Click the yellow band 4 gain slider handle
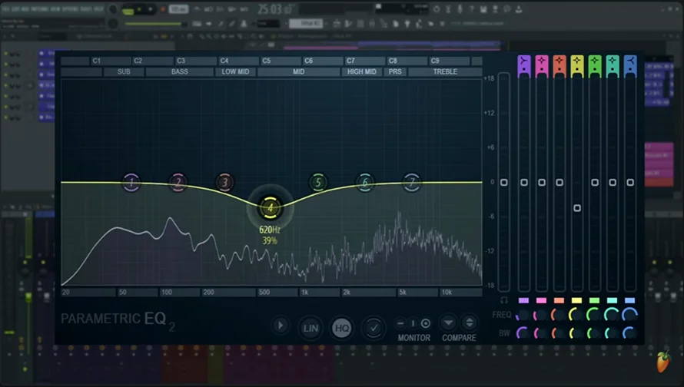This screenshot has width=684, height=387. [x=577, y=208]
